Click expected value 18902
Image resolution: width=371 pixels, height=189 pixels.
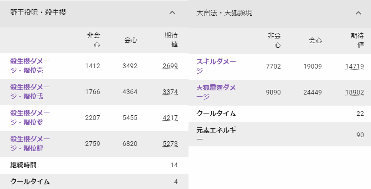(354, 92)
